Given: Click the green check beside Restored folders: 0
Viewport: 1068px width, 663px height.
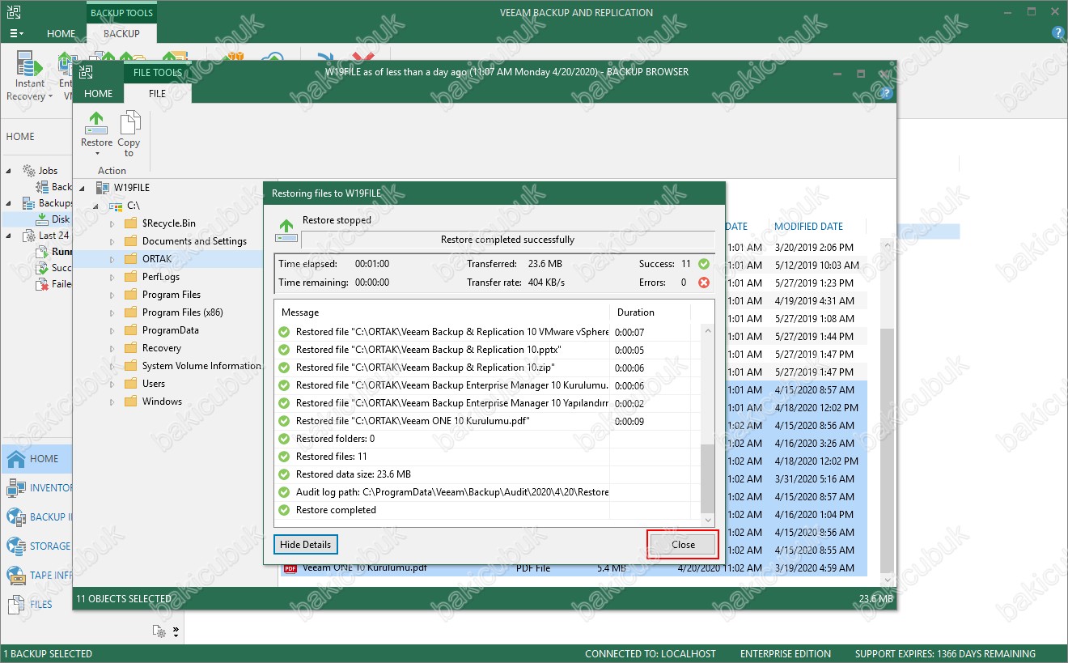Looking at the screenshot, I should [284, 439].
